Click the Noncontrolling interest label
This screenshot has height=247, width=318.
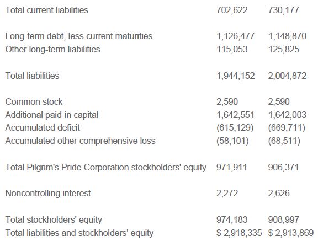pyautogui.click(x=48, y=193)
